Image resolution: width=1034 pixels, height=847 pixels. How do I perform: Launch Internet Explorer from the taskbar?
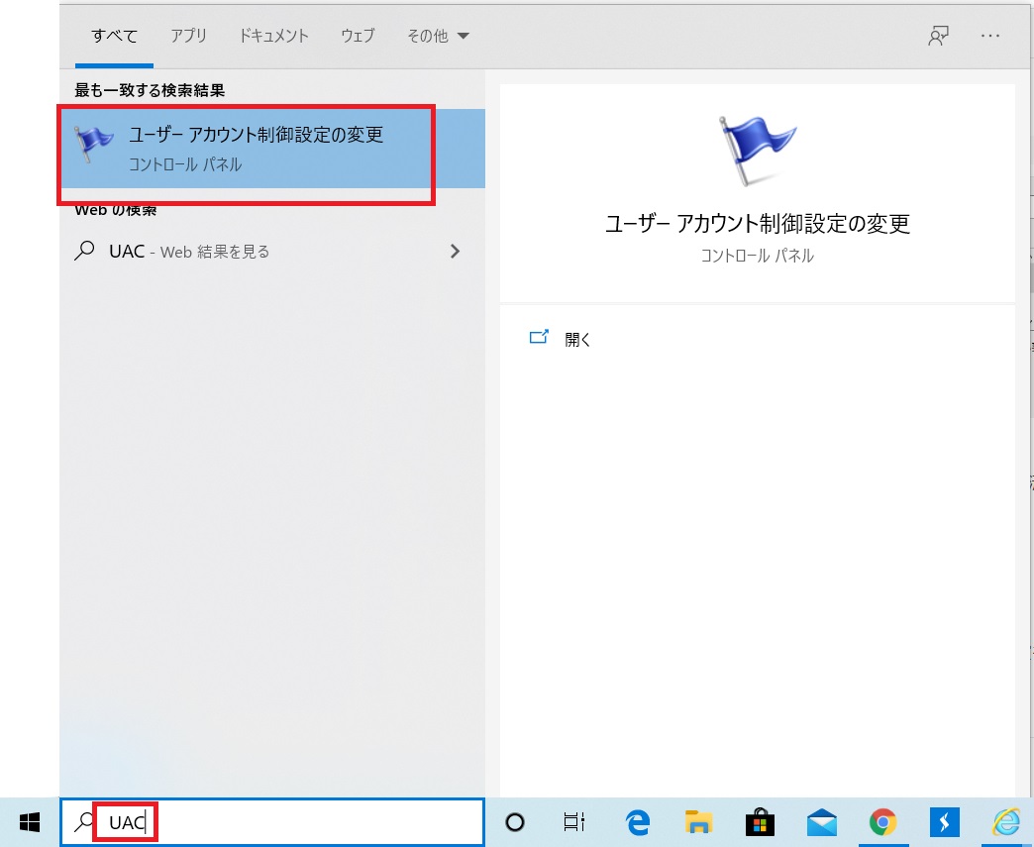coord(1005,822)
